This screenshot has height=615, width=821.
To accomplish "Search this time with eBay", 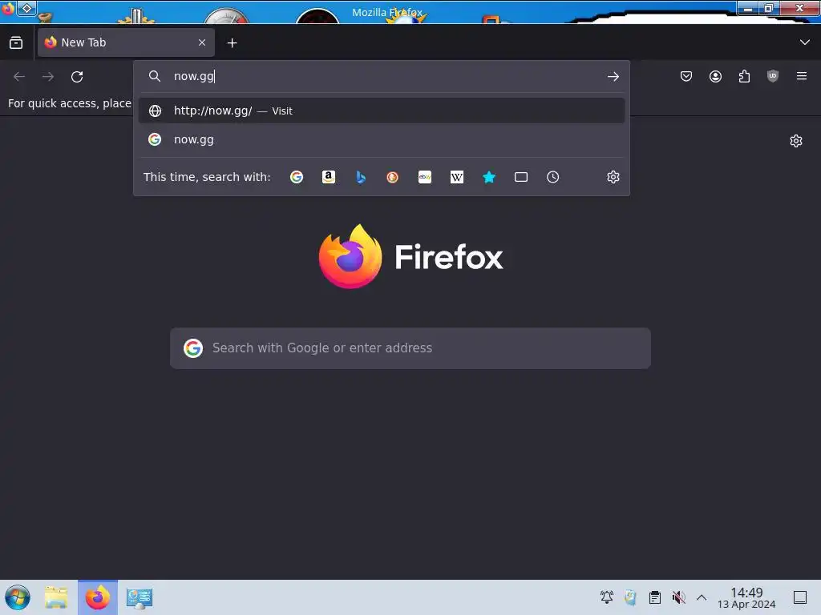I will (x=425, y=177).
